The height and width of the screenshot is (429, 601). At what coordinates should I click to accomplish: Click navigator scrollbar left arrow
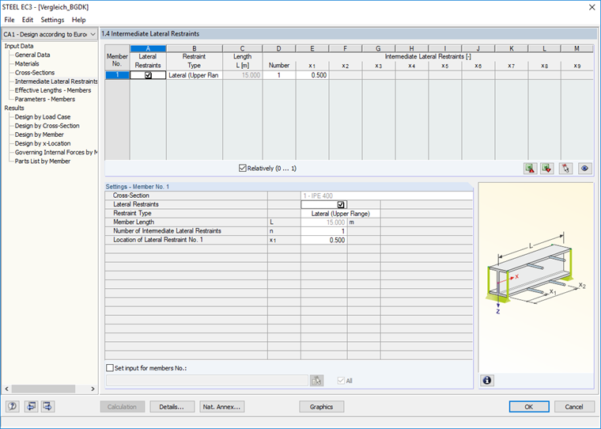click(x=6, y=389)
